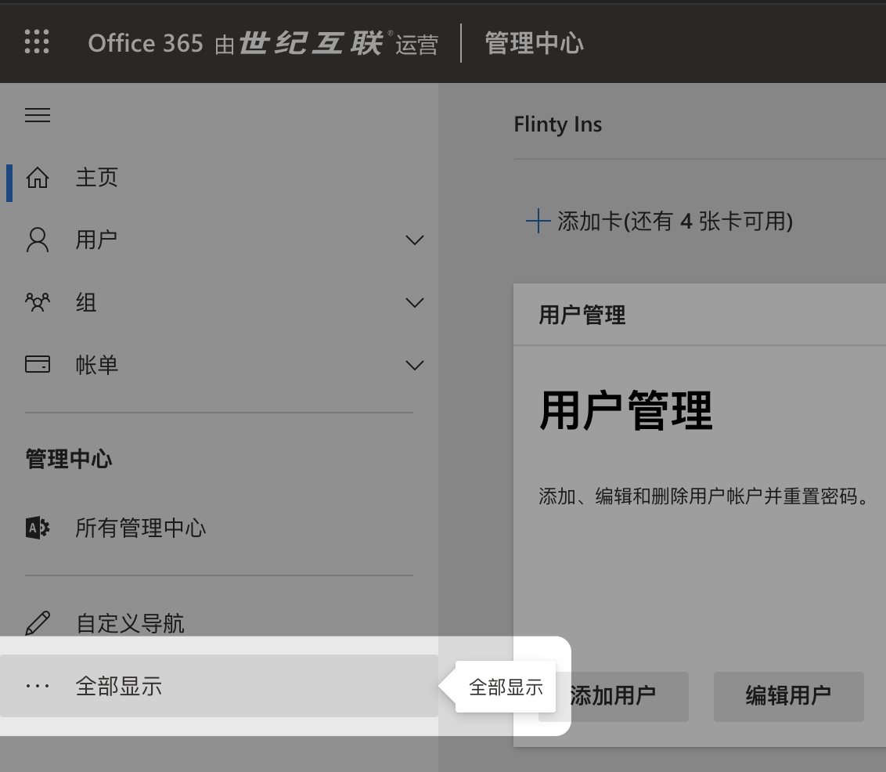Expand the 帐单 section chevron
This screenshot has width=886, height=772.
415,365
